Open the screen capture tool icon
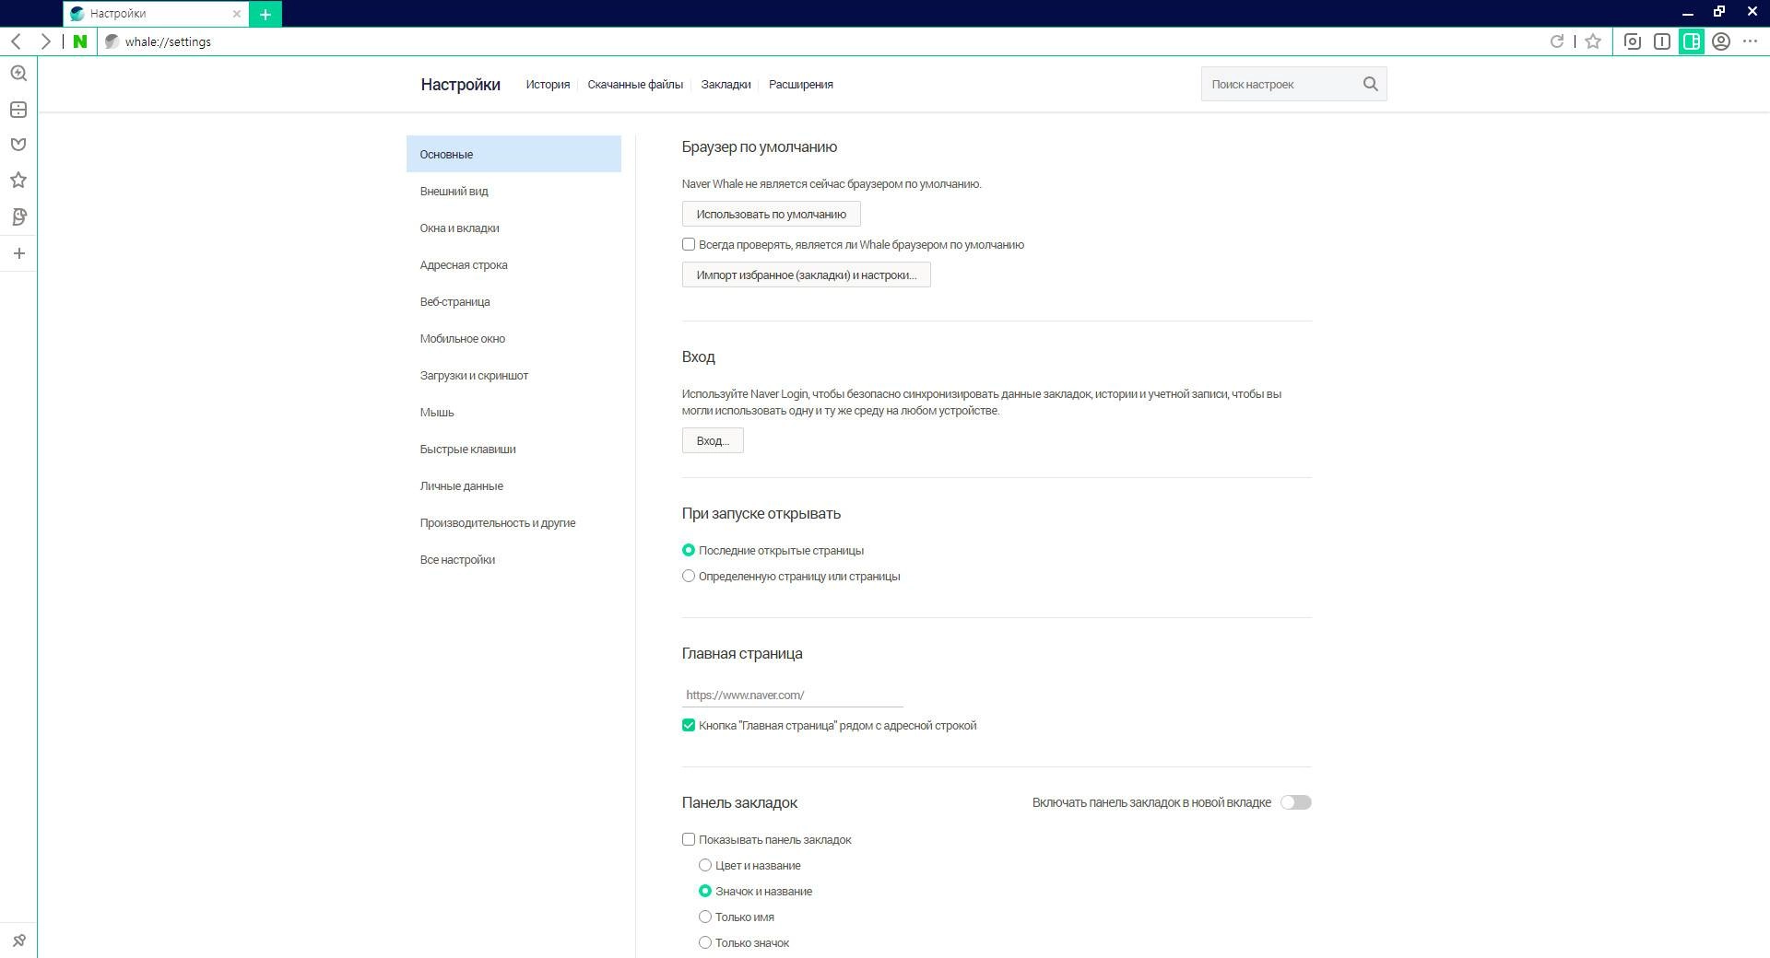This screenshot has width=1770, height=958. point(1633,41)
